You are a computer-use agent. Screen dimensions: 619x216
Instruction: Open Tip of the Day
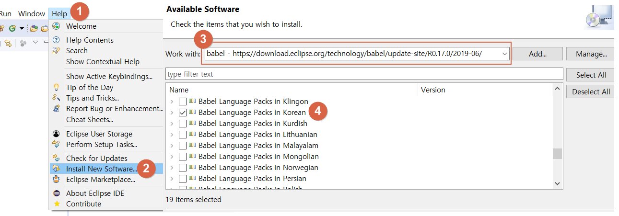point(90,88)
